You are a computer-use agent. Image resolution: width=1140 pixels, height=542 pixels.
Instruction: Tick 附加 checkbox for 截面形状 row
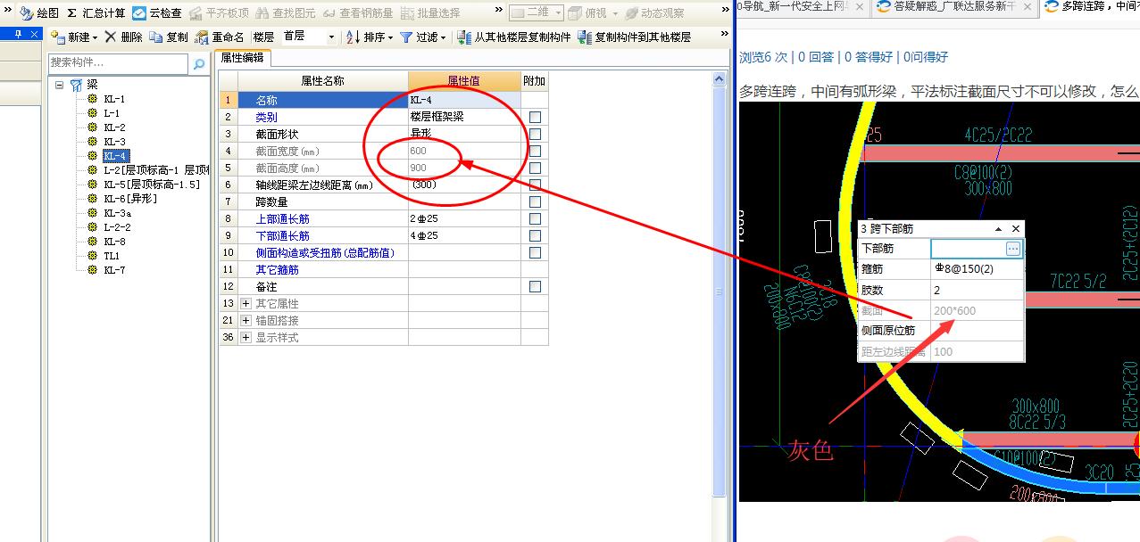click(535, 134)
